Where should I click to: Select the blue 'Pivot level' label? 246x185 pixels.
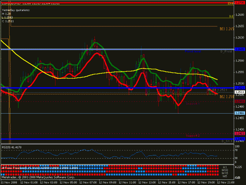[193, 52]
